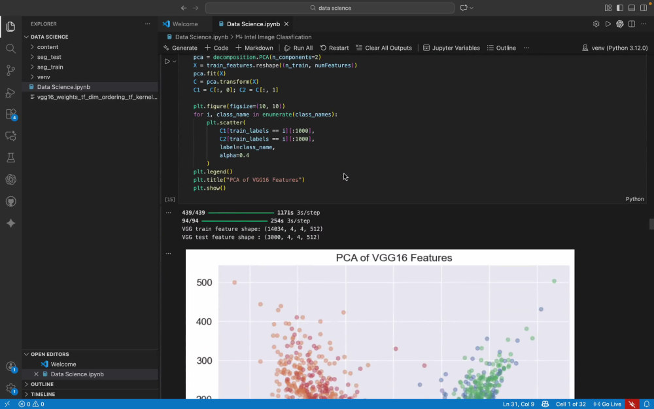Click Go Live in status bar
Screen dimensions: 654x409
[x=607, y=404]
